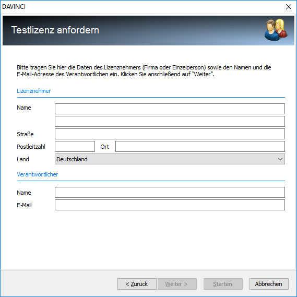Click the Postleitzahl input field
The image size is (297, 297).
[x=75, y=147]
